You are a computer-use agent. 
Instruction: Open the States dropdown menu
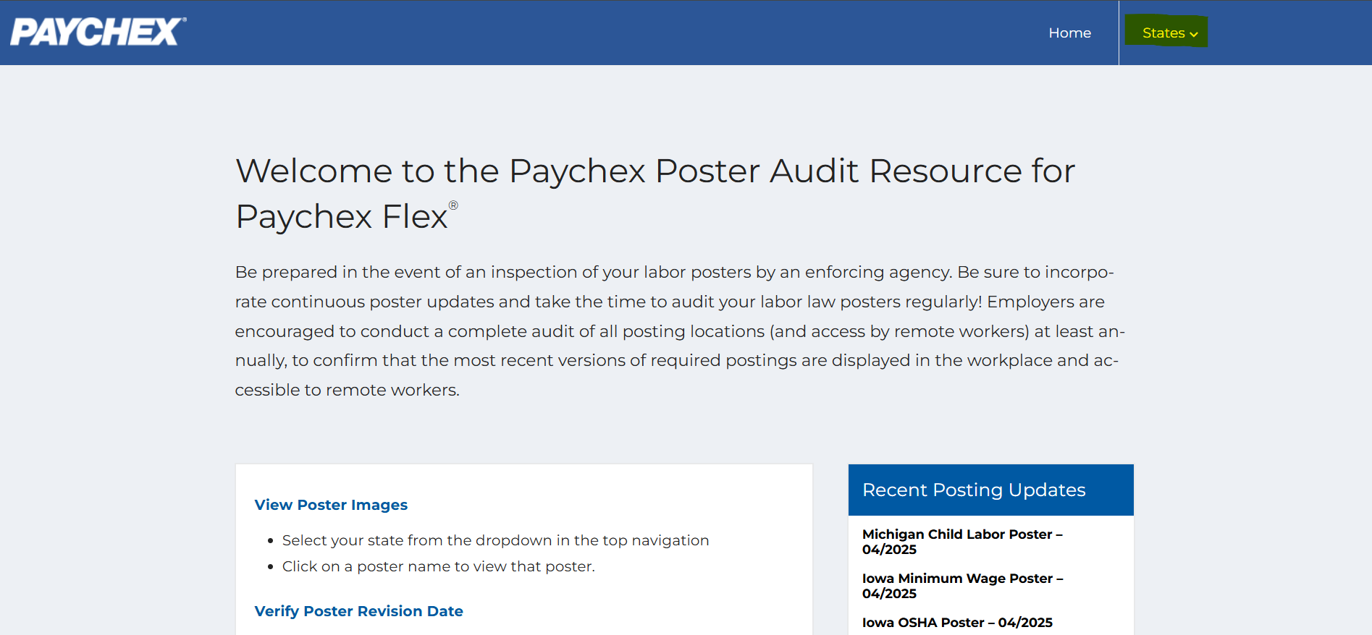tap(1163, 33)
